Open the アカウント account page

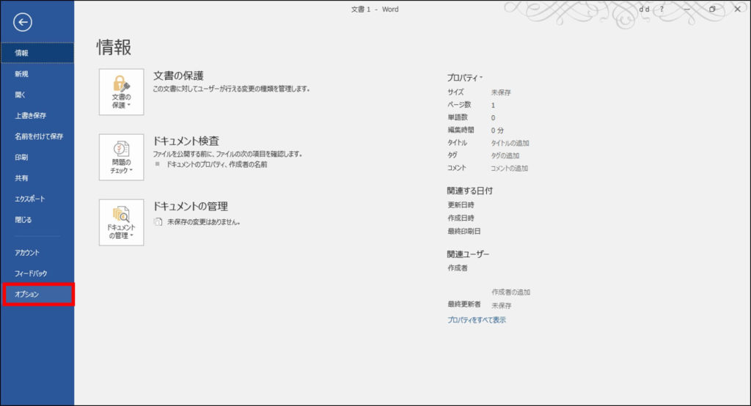[x=37, y=252]
